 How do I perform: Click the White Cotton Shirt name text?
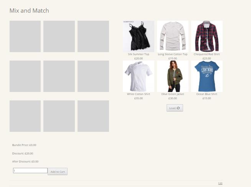[x=139, y=94]
